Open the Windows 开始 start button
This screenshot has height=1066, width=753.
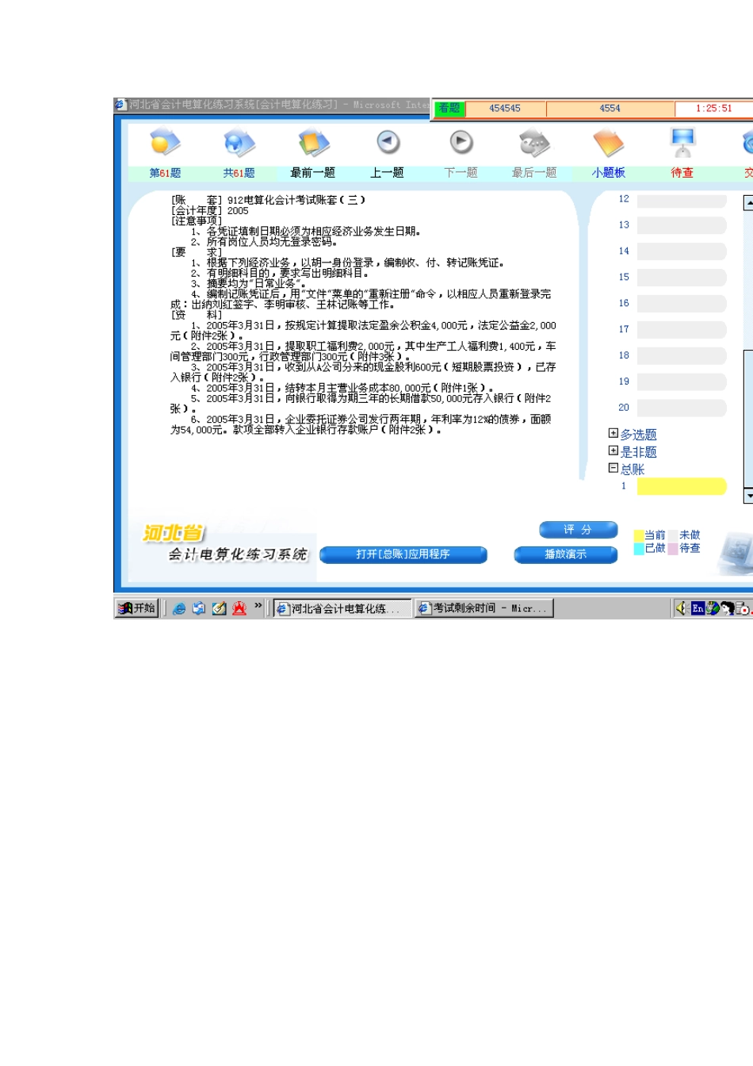click(137, 608)
